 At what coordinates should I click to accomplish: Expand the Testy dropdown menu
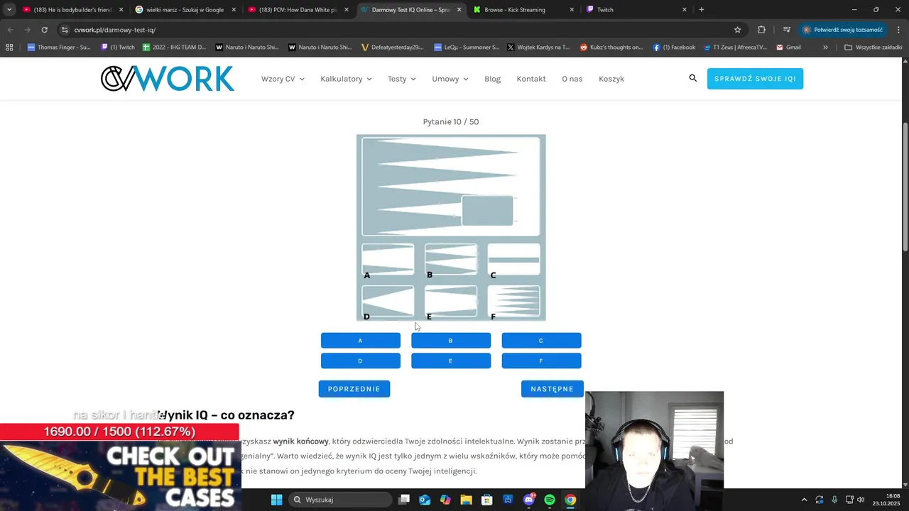[x=402, y=79]
